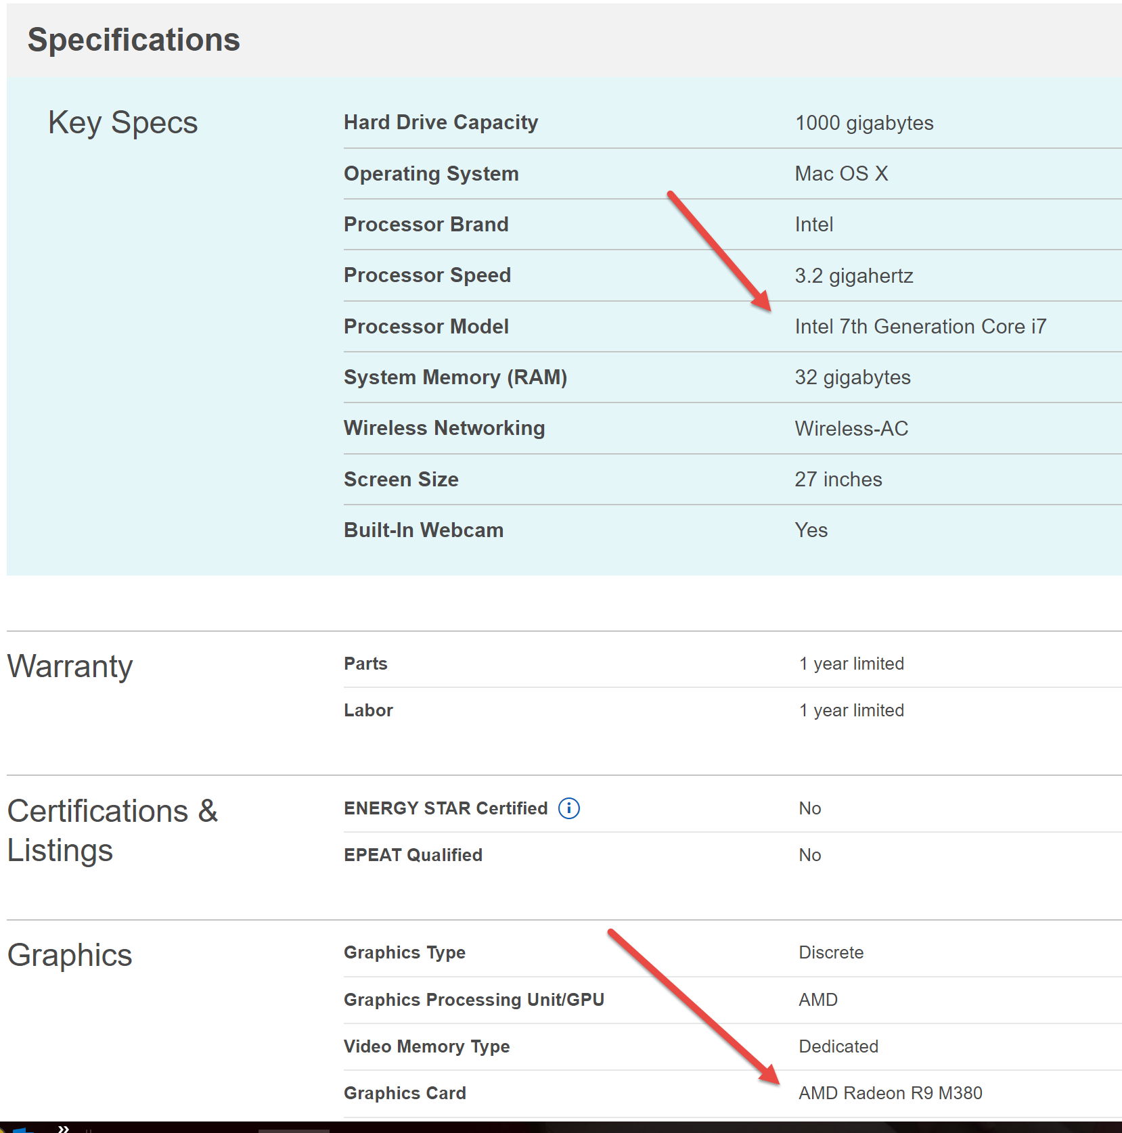
Task: Click the Graphics Processing Unit/GPU label
Action: click(474, 1000)
